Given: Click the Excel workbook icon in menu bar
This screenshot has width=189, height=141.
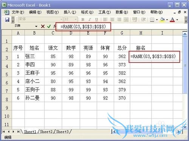Looking at the screenshot, I should tap(6, 12).
